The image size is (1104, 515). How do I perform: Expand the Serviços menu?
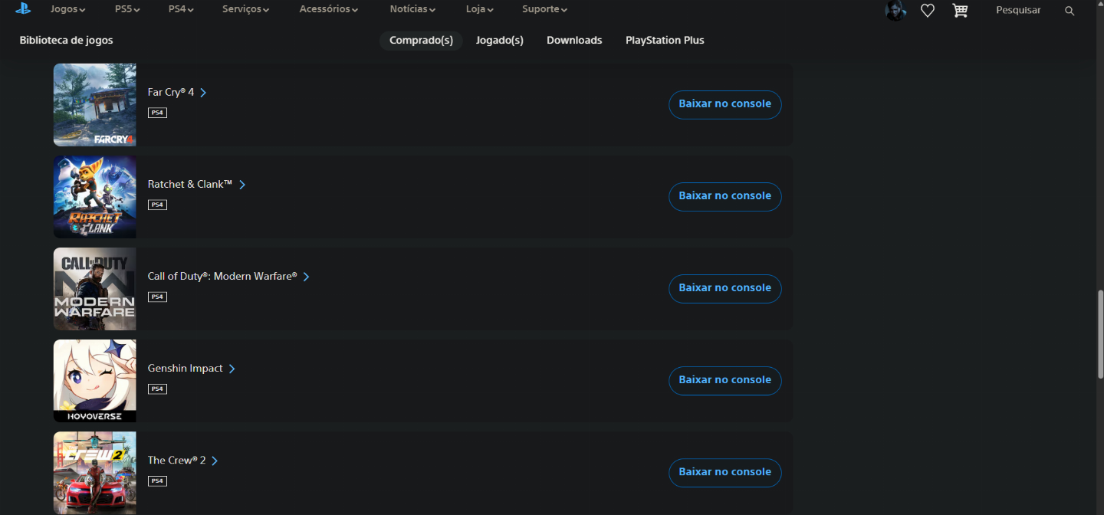246,9
